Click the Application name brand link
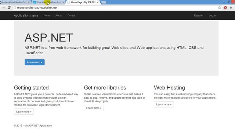 pos(26,15)
